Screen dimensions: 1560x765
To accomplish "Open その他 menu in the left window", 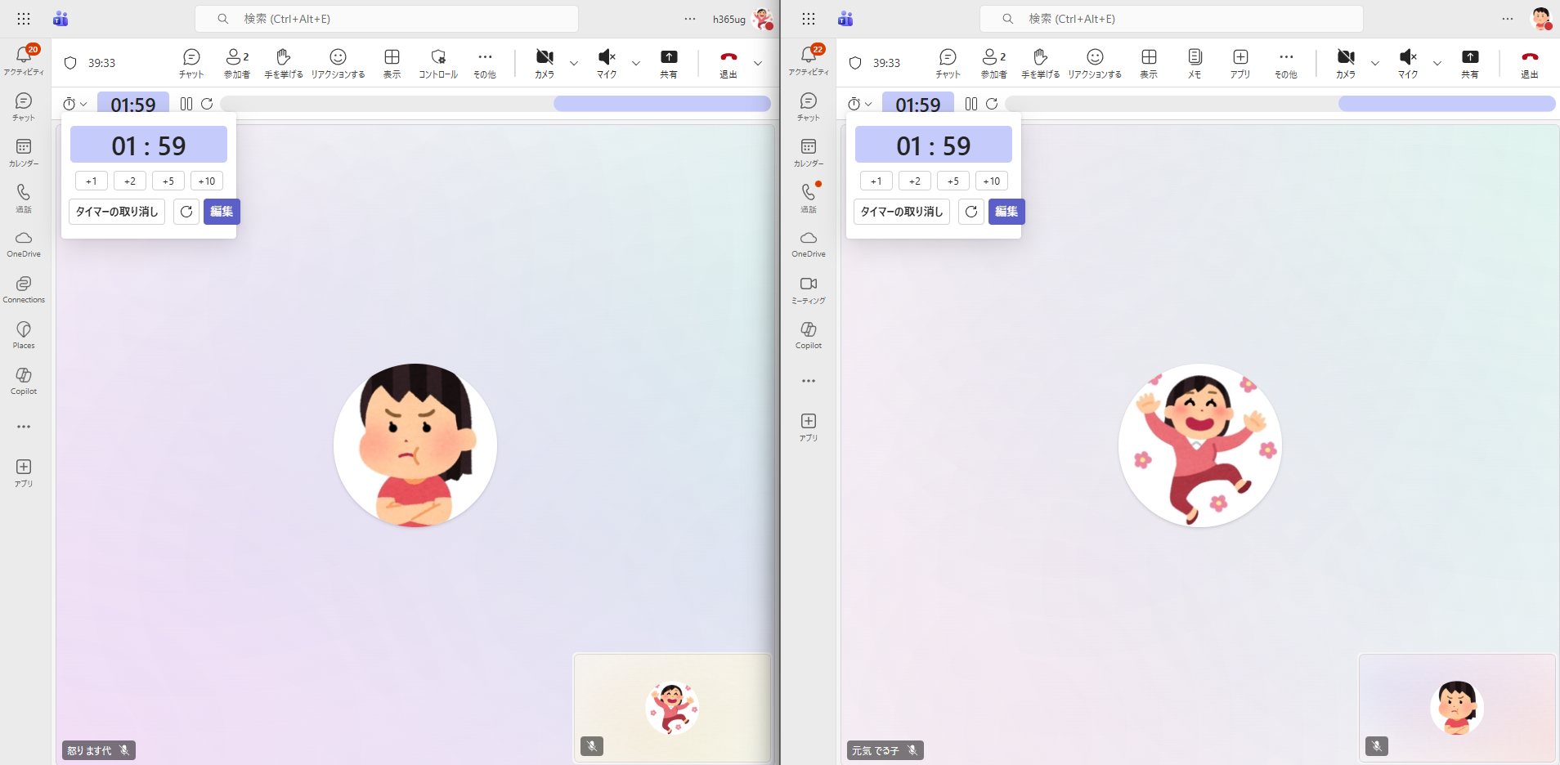I will point(485,63).
